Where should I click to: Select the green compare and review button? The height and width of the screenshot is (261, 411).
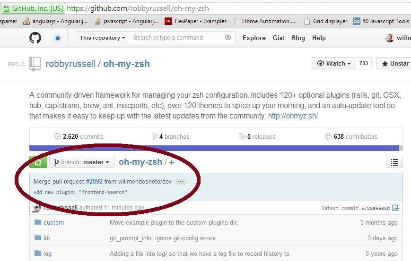click(x=38, y=162)
